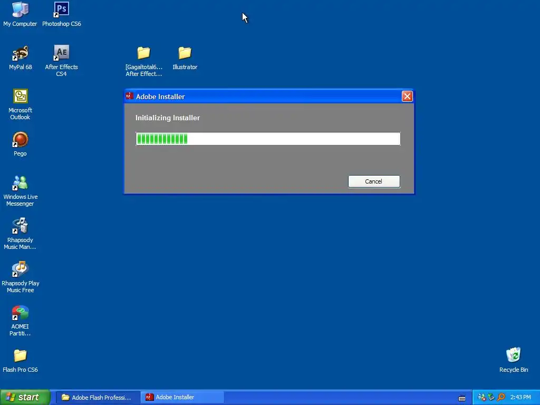Open Rhapsody Play Music Free shortcut
540x405 pixels.
(x=21, y=277)
